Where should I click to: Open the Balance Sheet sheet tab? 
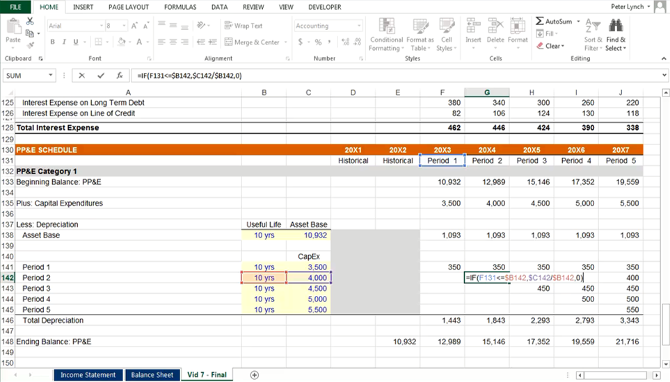[x=152, y=375]
